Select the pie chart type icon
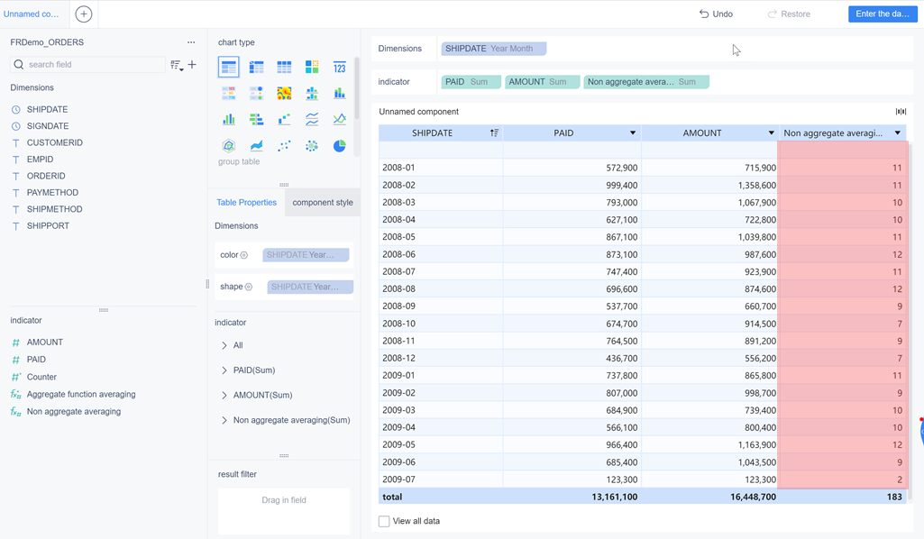This screenshot has height=539, width=924. (339, 145)
